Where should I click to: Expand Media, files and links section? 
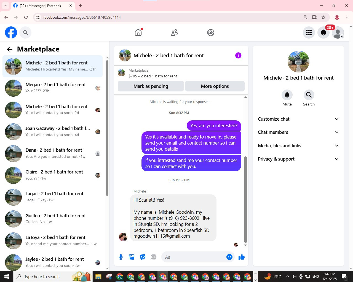(298, 146)
